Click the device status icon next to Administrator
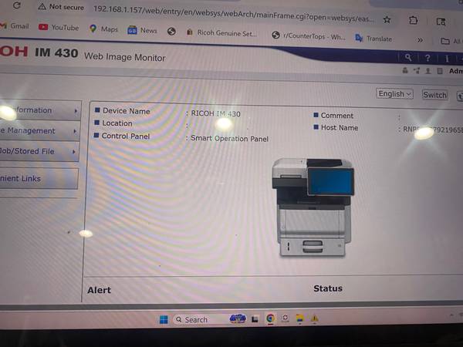 coord(440,71)
